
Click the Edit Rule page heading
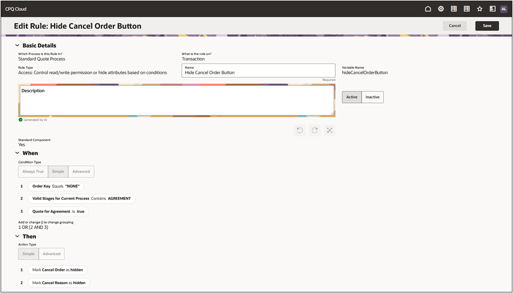77,26
